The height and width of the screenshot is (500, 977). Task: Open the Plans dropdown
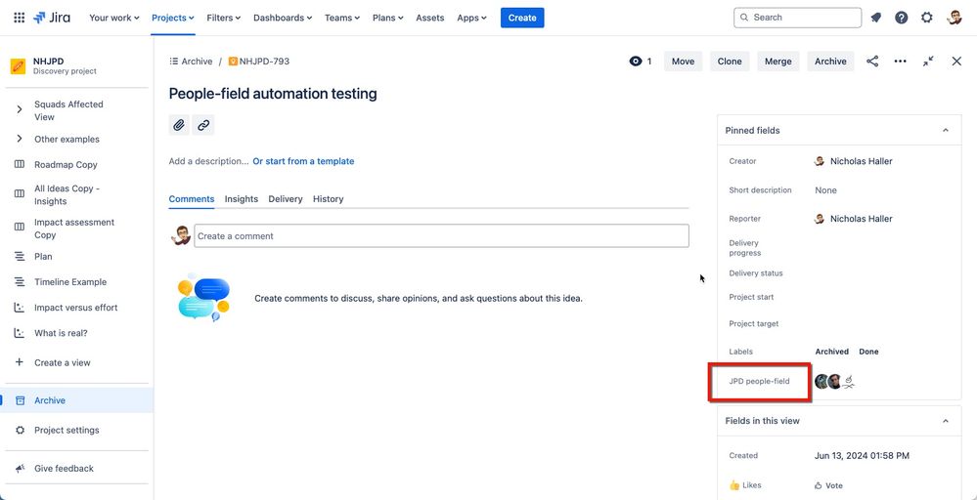[388, 18]
